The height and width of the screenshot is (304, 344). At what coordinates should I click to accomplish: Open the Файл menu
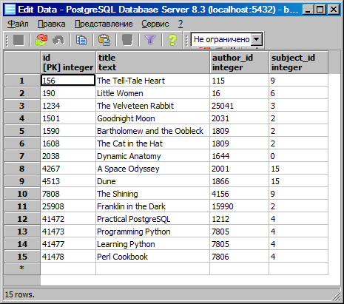pyautogui.click(x=18, y=24)
